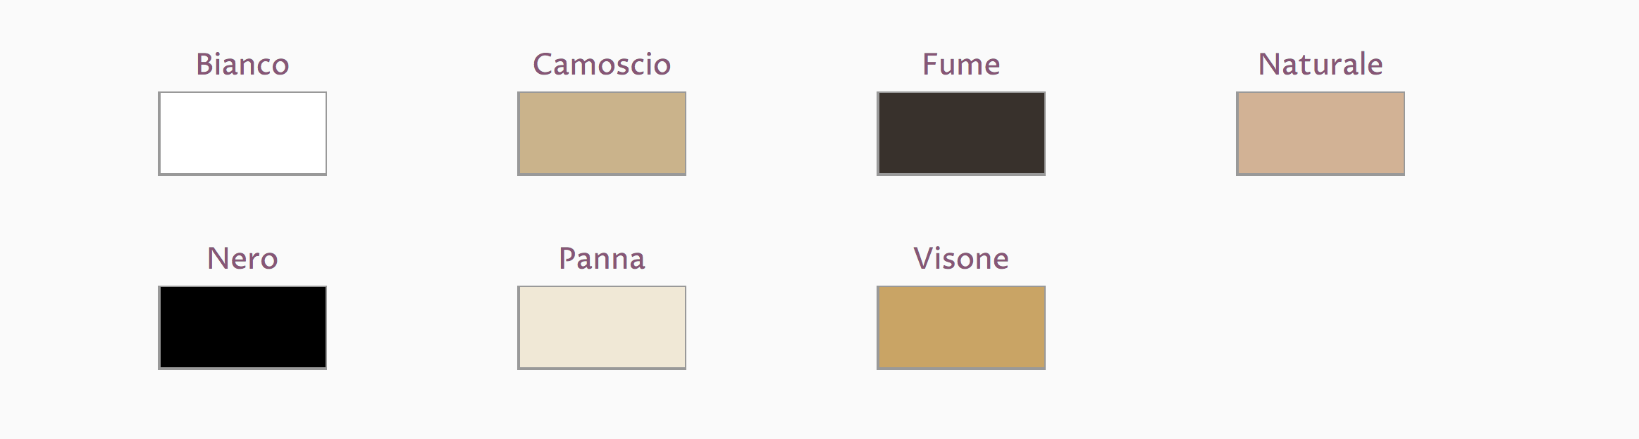Select the Visone golden-brown swatch
The image size is (1639, 439).
click(x=961, y=328)
